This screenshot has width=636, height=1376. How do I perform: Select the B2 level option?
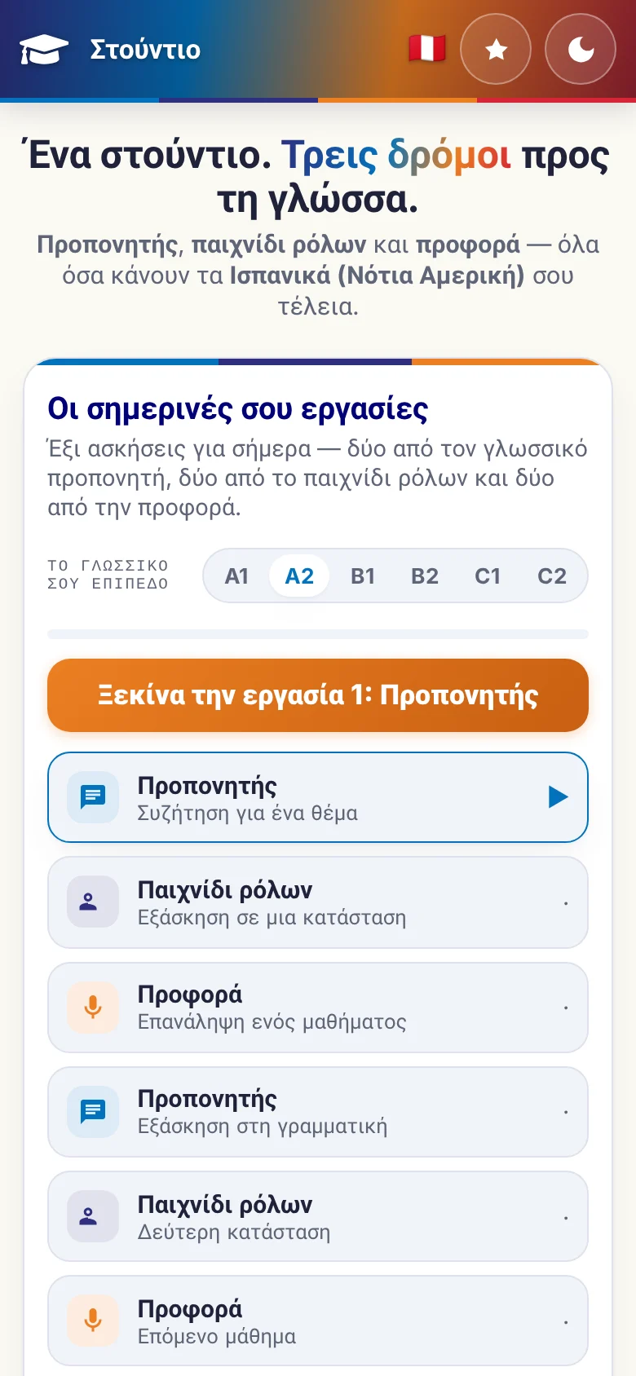point(425,576)
